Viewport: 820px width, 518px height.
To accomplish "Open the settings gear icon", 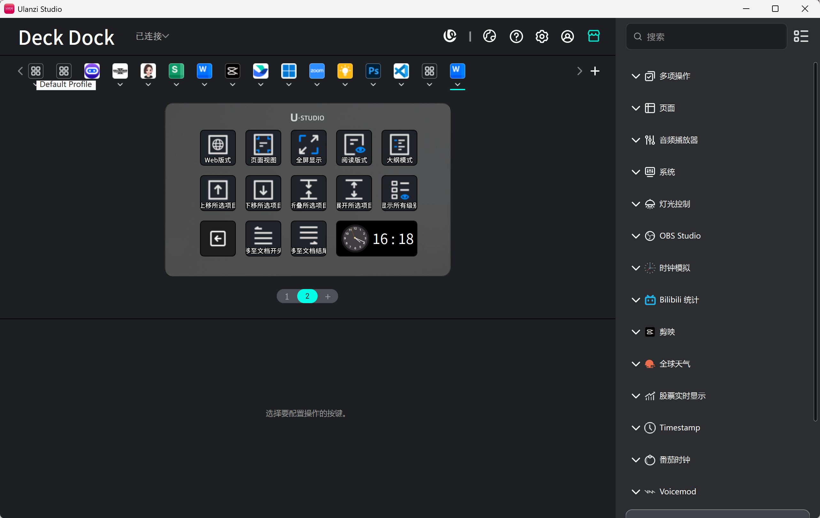I will [541, 36].
